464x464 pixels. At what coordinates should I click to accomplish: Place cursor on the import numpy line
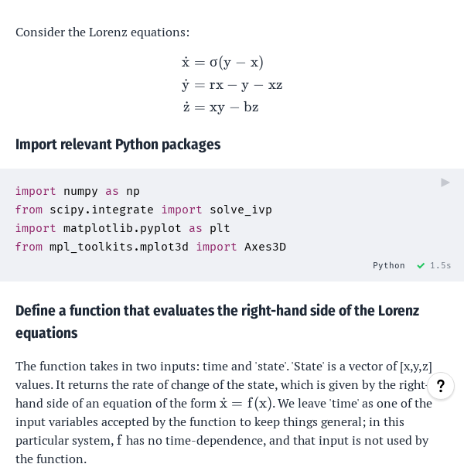click(77, 191)
